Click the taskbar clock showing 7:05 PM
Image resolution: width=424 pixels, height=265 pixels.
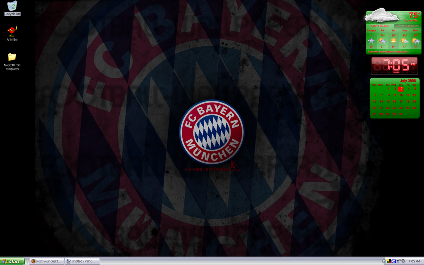(414, 261)
